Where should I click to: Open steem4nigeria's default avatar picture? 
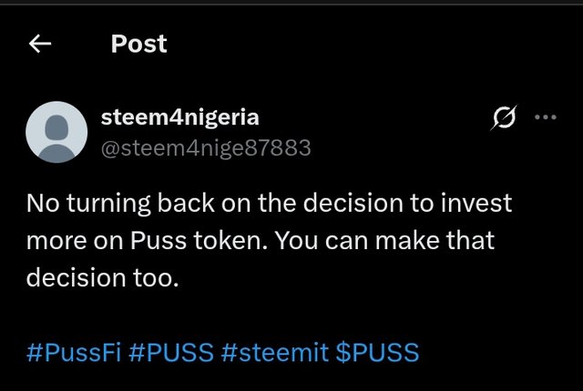pos(56,132)
